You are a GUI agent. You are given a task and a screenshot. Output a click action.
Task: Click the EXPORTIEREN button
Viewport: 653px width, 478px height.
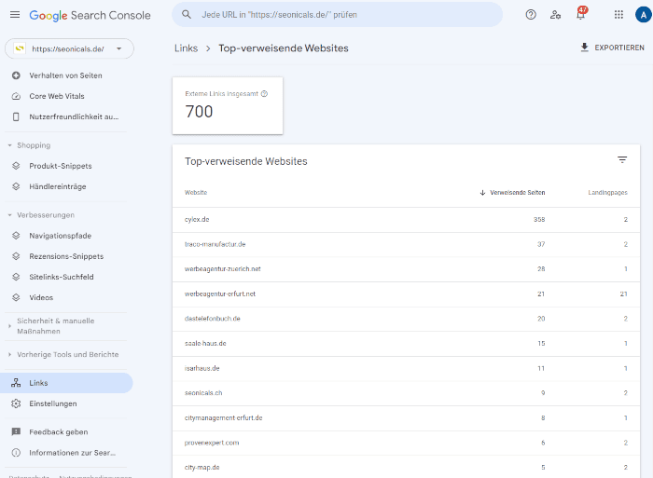coord(612,48)
